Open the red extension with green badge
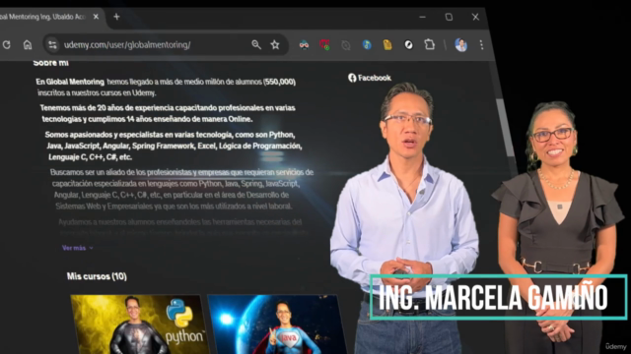This screenshot has height=354, width=631. pyautogui.click(x=324, y=45)
